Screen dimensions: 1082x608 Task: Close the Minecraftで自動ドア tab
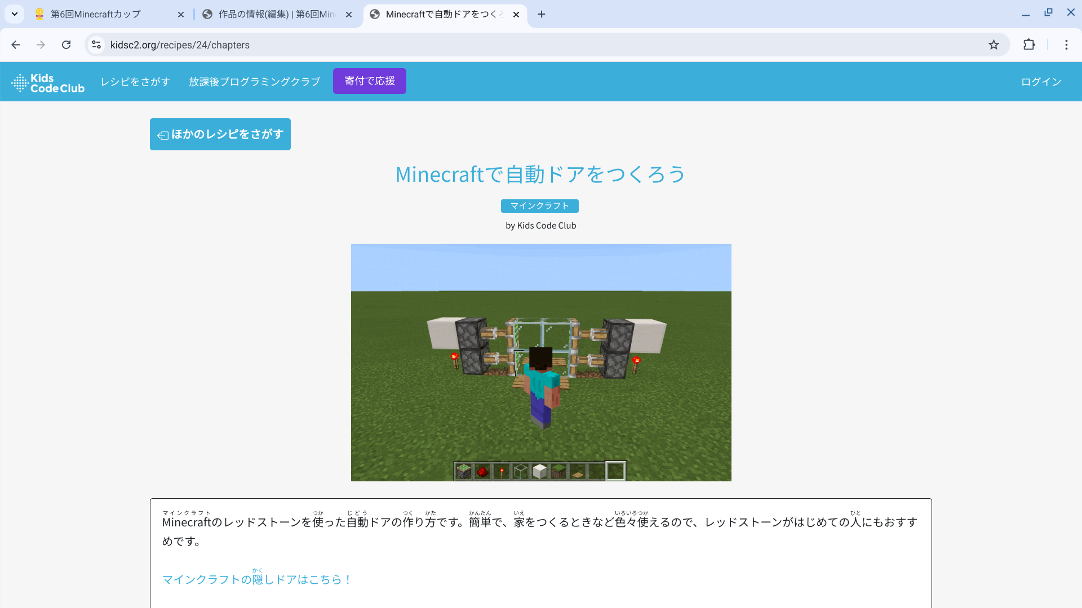(x=516, y=15)
